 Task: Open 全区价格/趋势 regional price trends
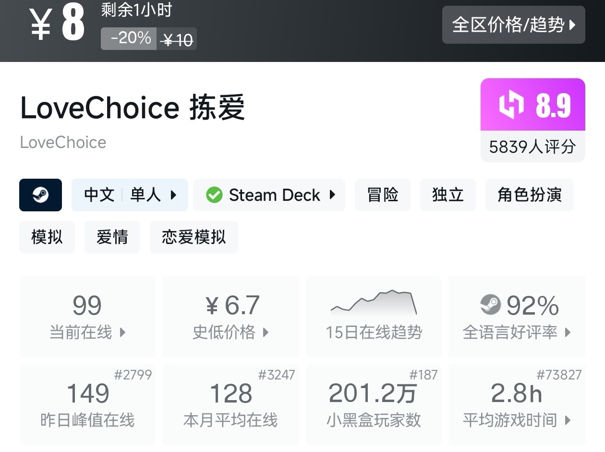tap(513, 24)
